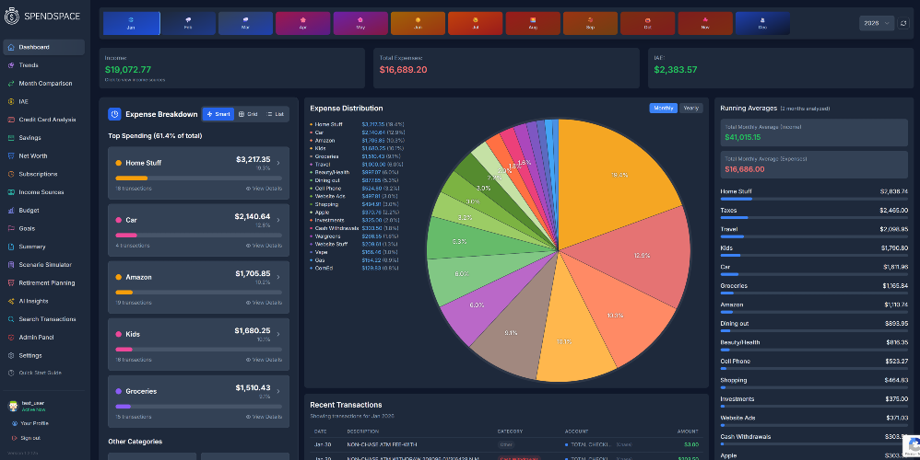This screenshot has width=920, height=460.
Task: Open Credit Card Analysis sidebar icon
Action: pyautogui.click(x=11, y=120)
